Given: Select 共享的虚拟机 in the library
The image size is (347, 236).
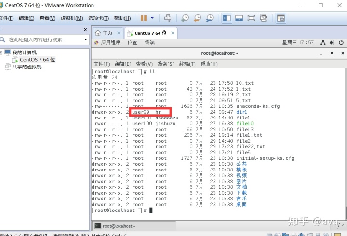Looking at the screenshot, I should tap(27, 66).
